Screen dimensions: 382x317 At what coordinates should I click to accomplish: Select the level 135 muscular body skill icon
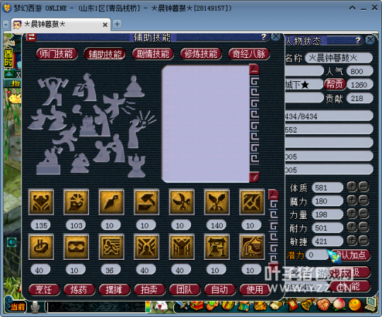41,202
